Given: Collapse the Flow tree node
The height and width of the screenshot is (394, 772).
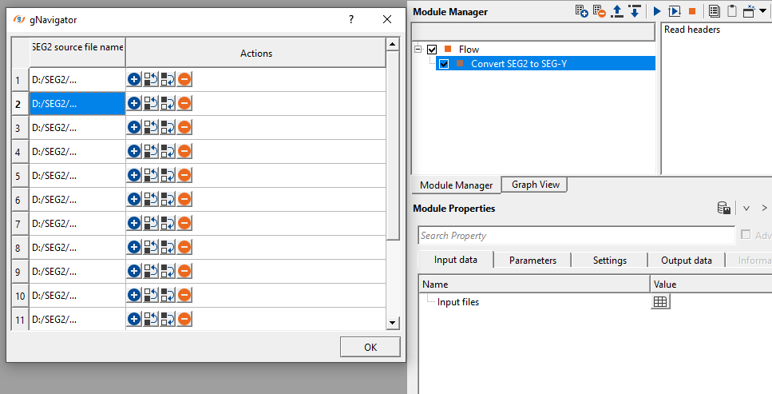Looking at the screenshot, I should click(x=418, y=49).
